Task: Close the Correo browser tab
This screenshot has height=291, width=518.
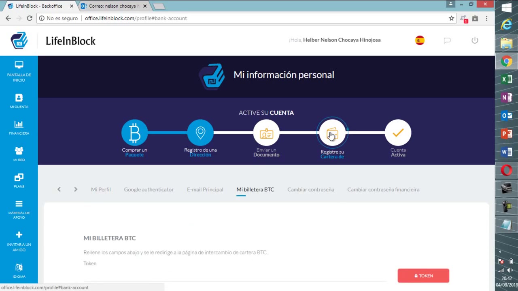Action: point(145,6)
